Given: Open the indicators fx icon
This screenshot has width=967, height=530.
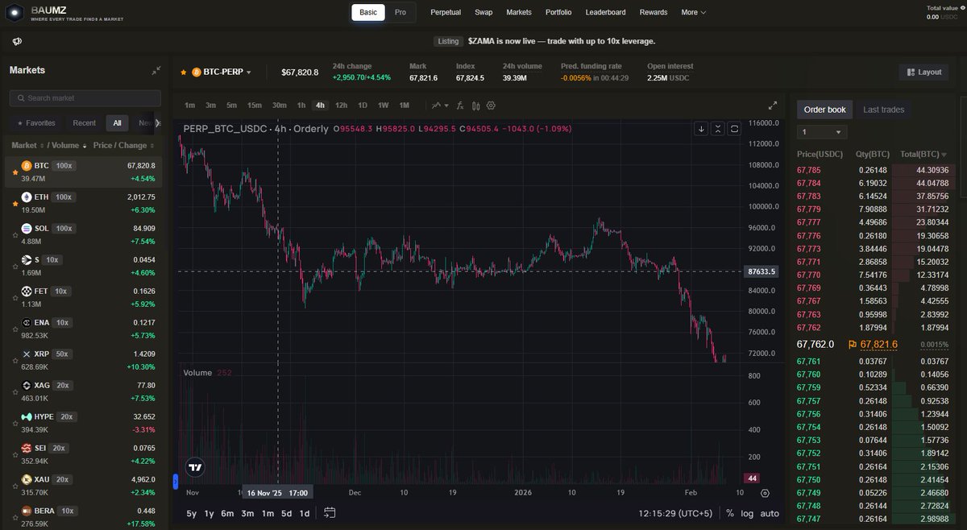Looking at the screenshot, I should click(460, 106).
